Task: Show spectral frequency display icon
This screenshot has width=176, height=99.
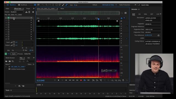Action: tap(35, 5)
